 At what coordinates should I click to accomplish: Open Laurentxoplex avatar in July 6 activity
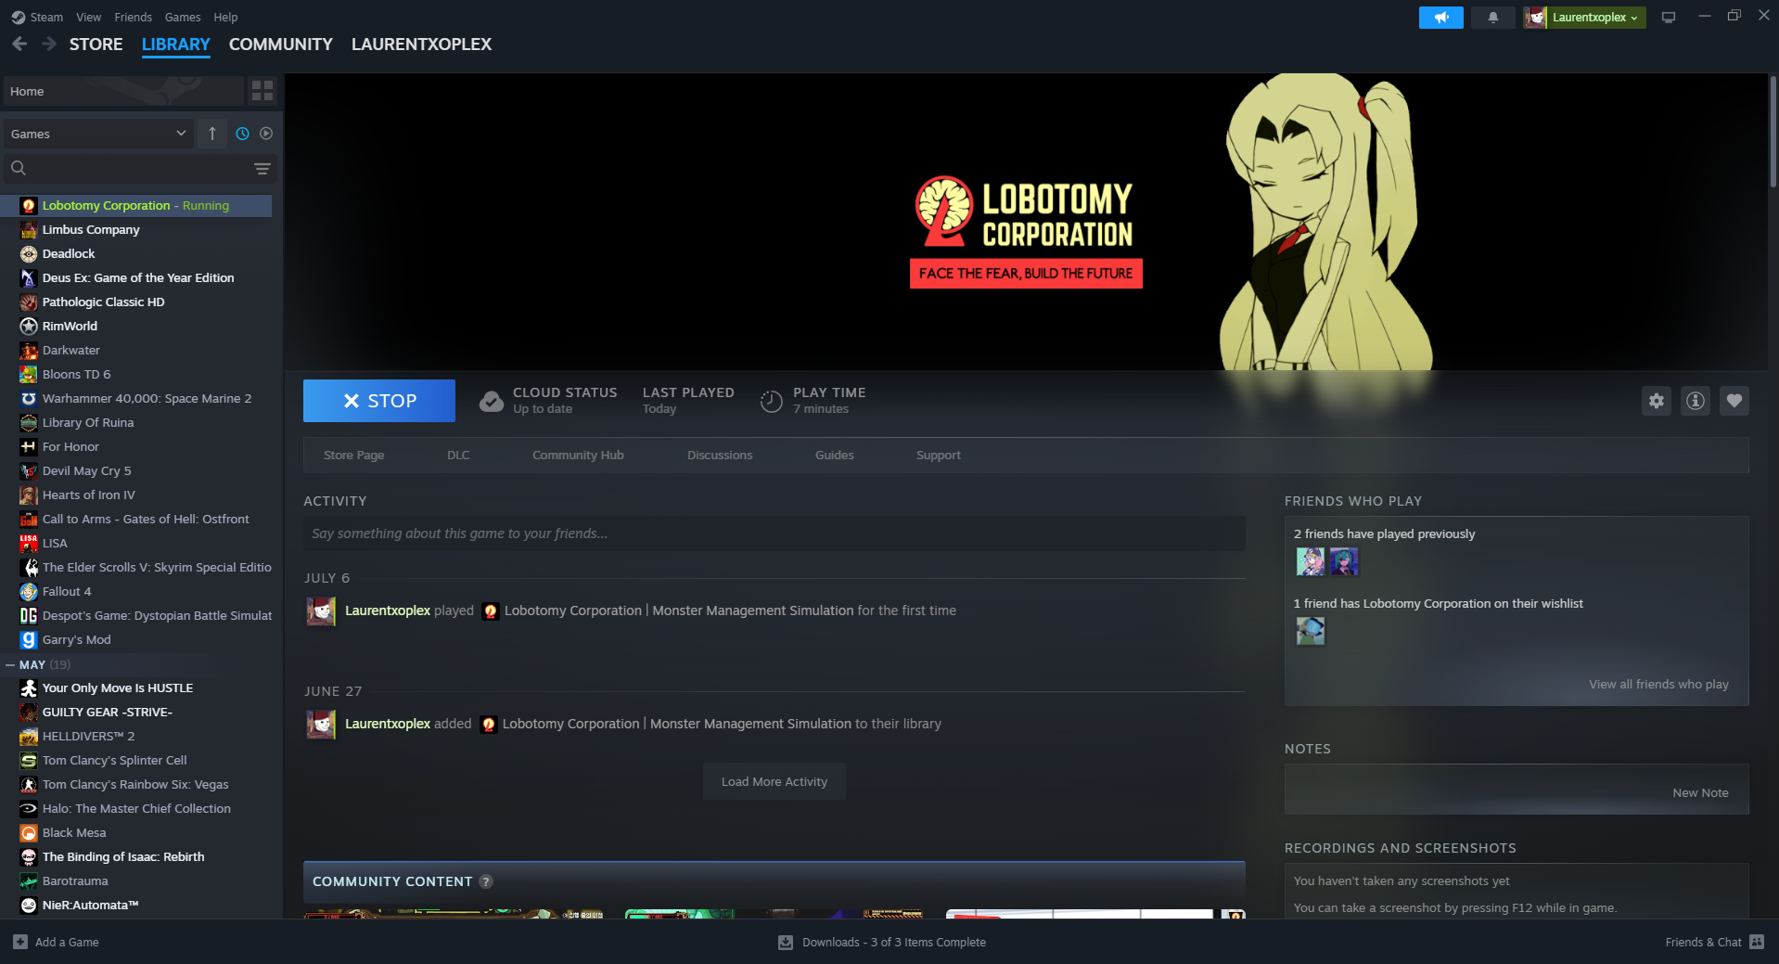click(x=321, y=611)
